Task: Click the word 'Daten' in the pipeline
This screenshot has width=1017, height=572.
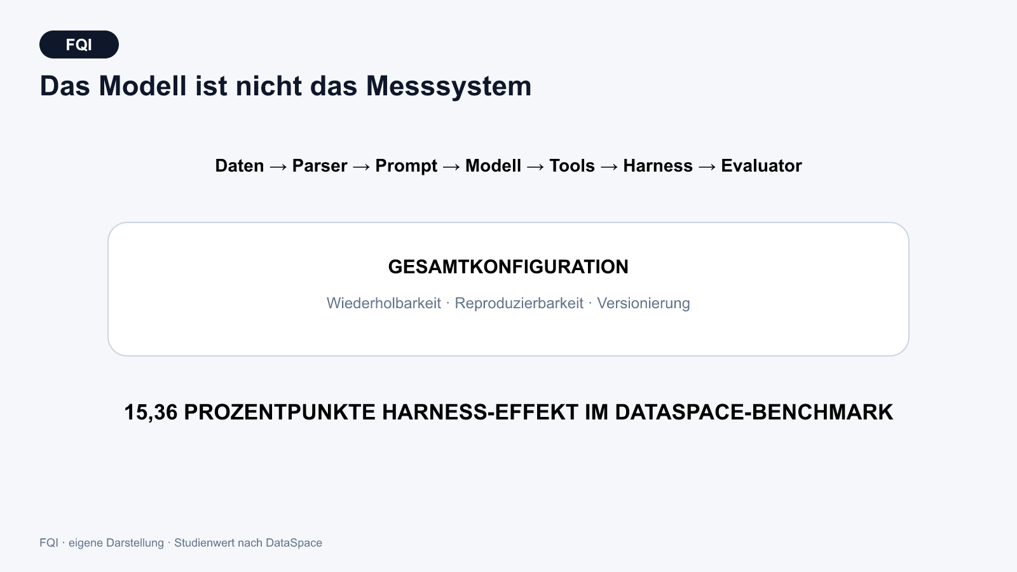Action: click(x=240, y=166)
